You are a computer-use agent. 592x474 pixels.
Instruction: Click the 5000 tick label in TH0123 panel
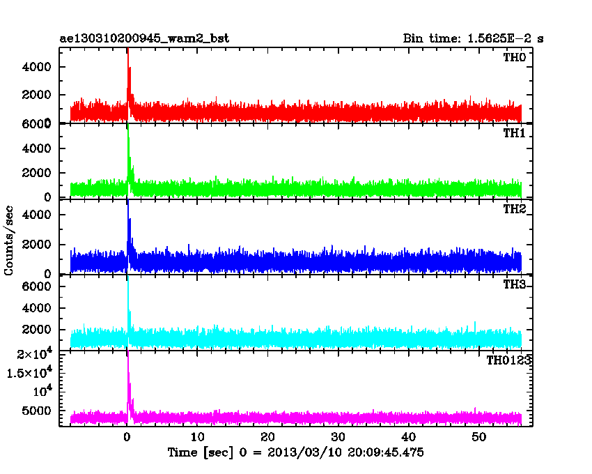coord(36,411)
